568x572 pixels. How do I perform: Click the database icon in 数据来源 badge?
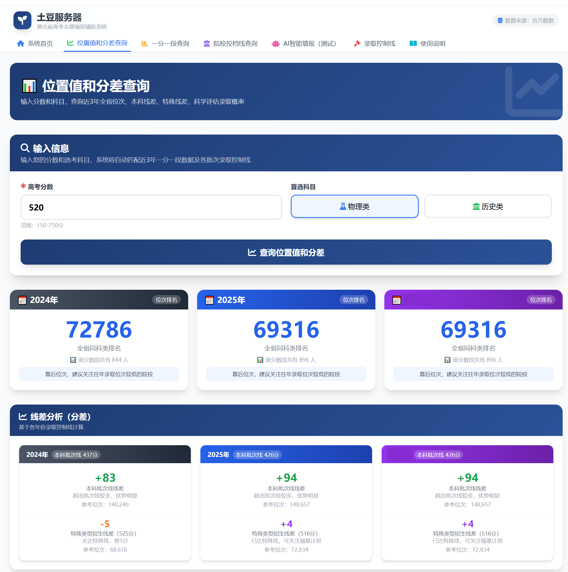tap(500, 20)
